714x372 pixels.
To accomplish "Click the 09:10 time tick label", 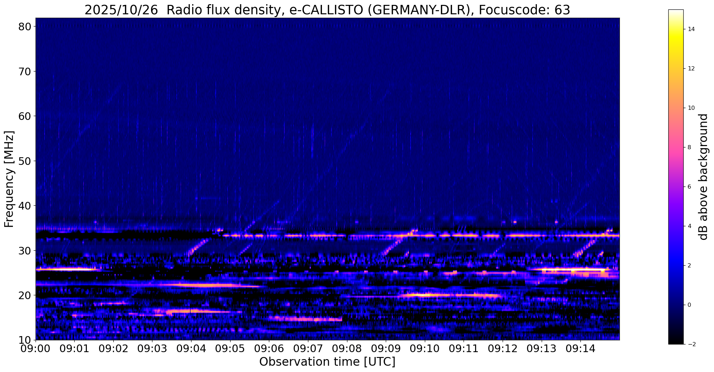I will [424, 348].
